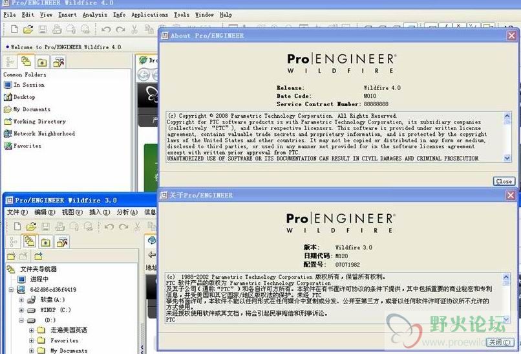Open 分析(A) menu in Wildfire 3.0
This screenshot has height=354, width=521.
[x=127, y=212]
